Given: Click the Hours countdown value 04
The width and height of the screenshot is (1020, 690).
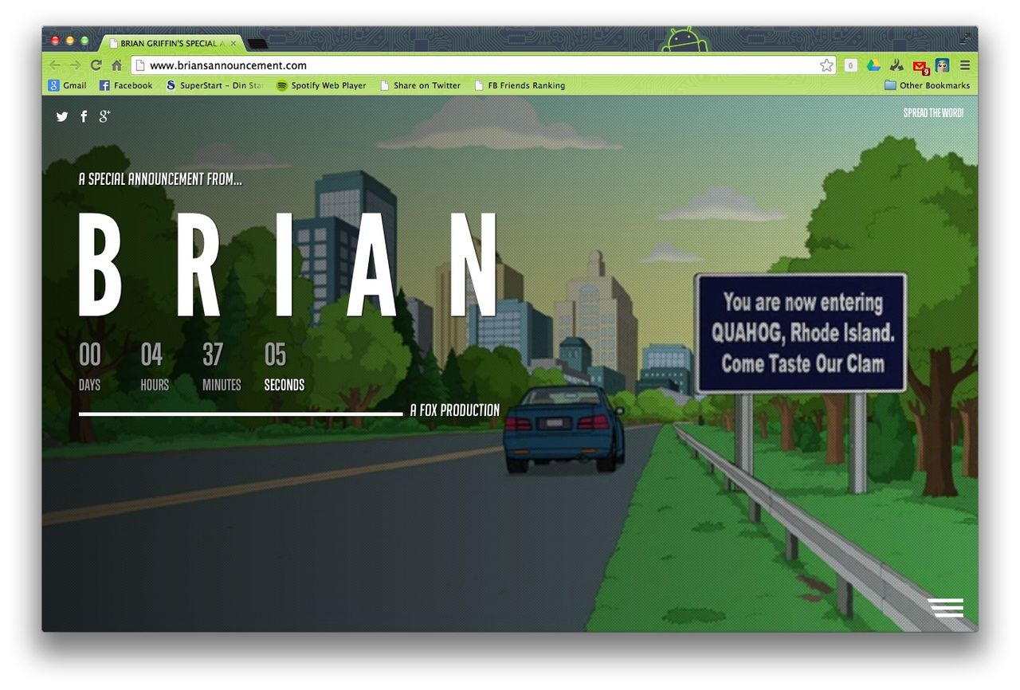Looking at the screenshot, I should (151, 355).
